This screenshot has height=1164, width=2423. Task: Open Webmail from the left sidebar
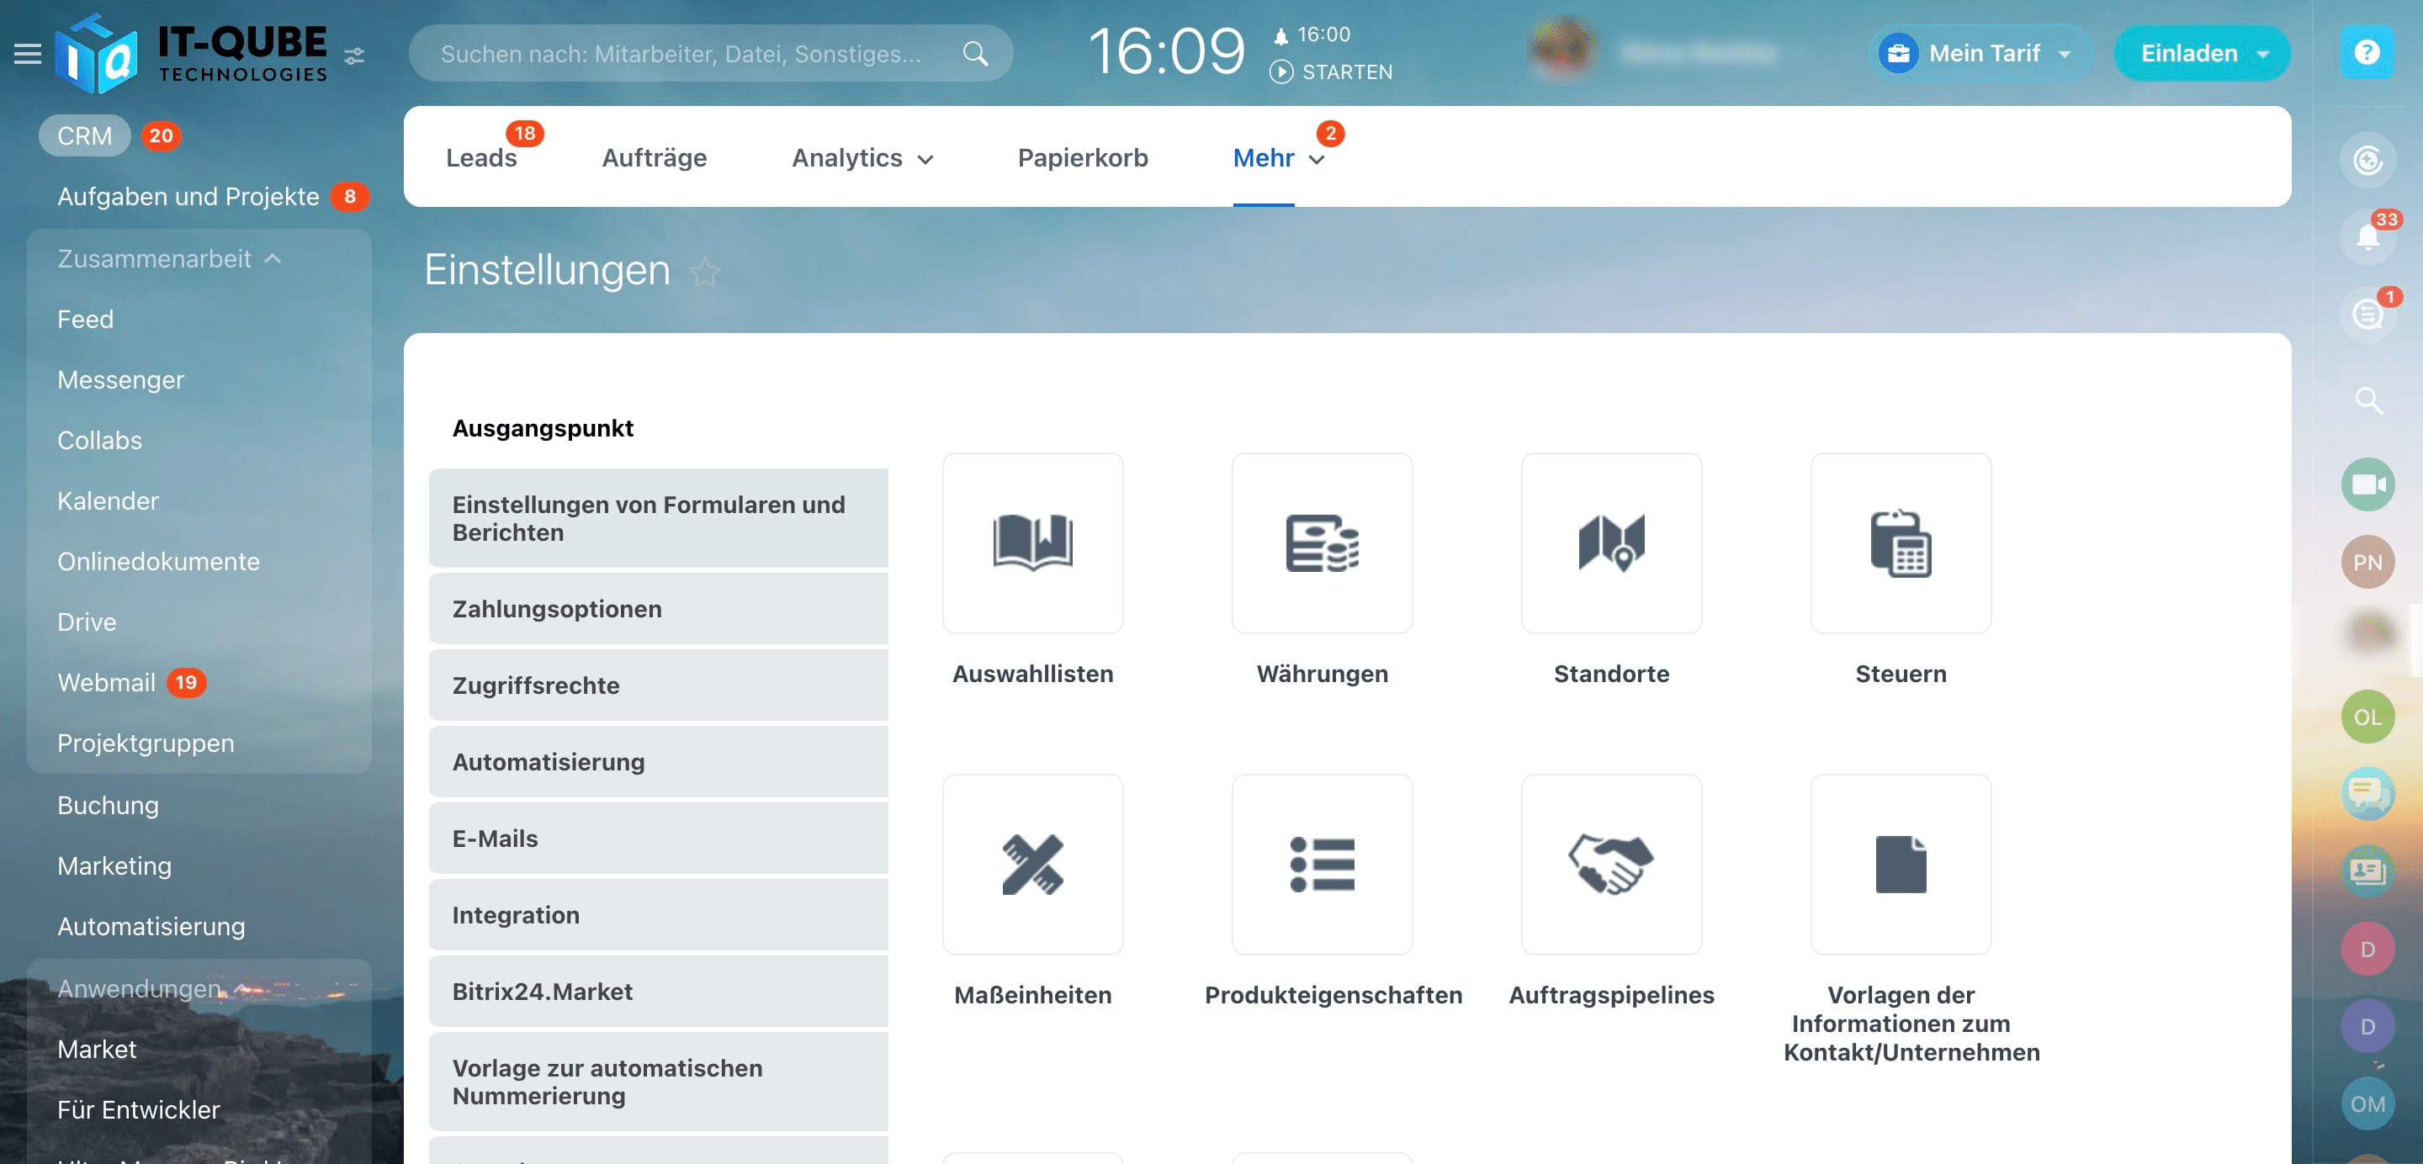coord(105,682)
